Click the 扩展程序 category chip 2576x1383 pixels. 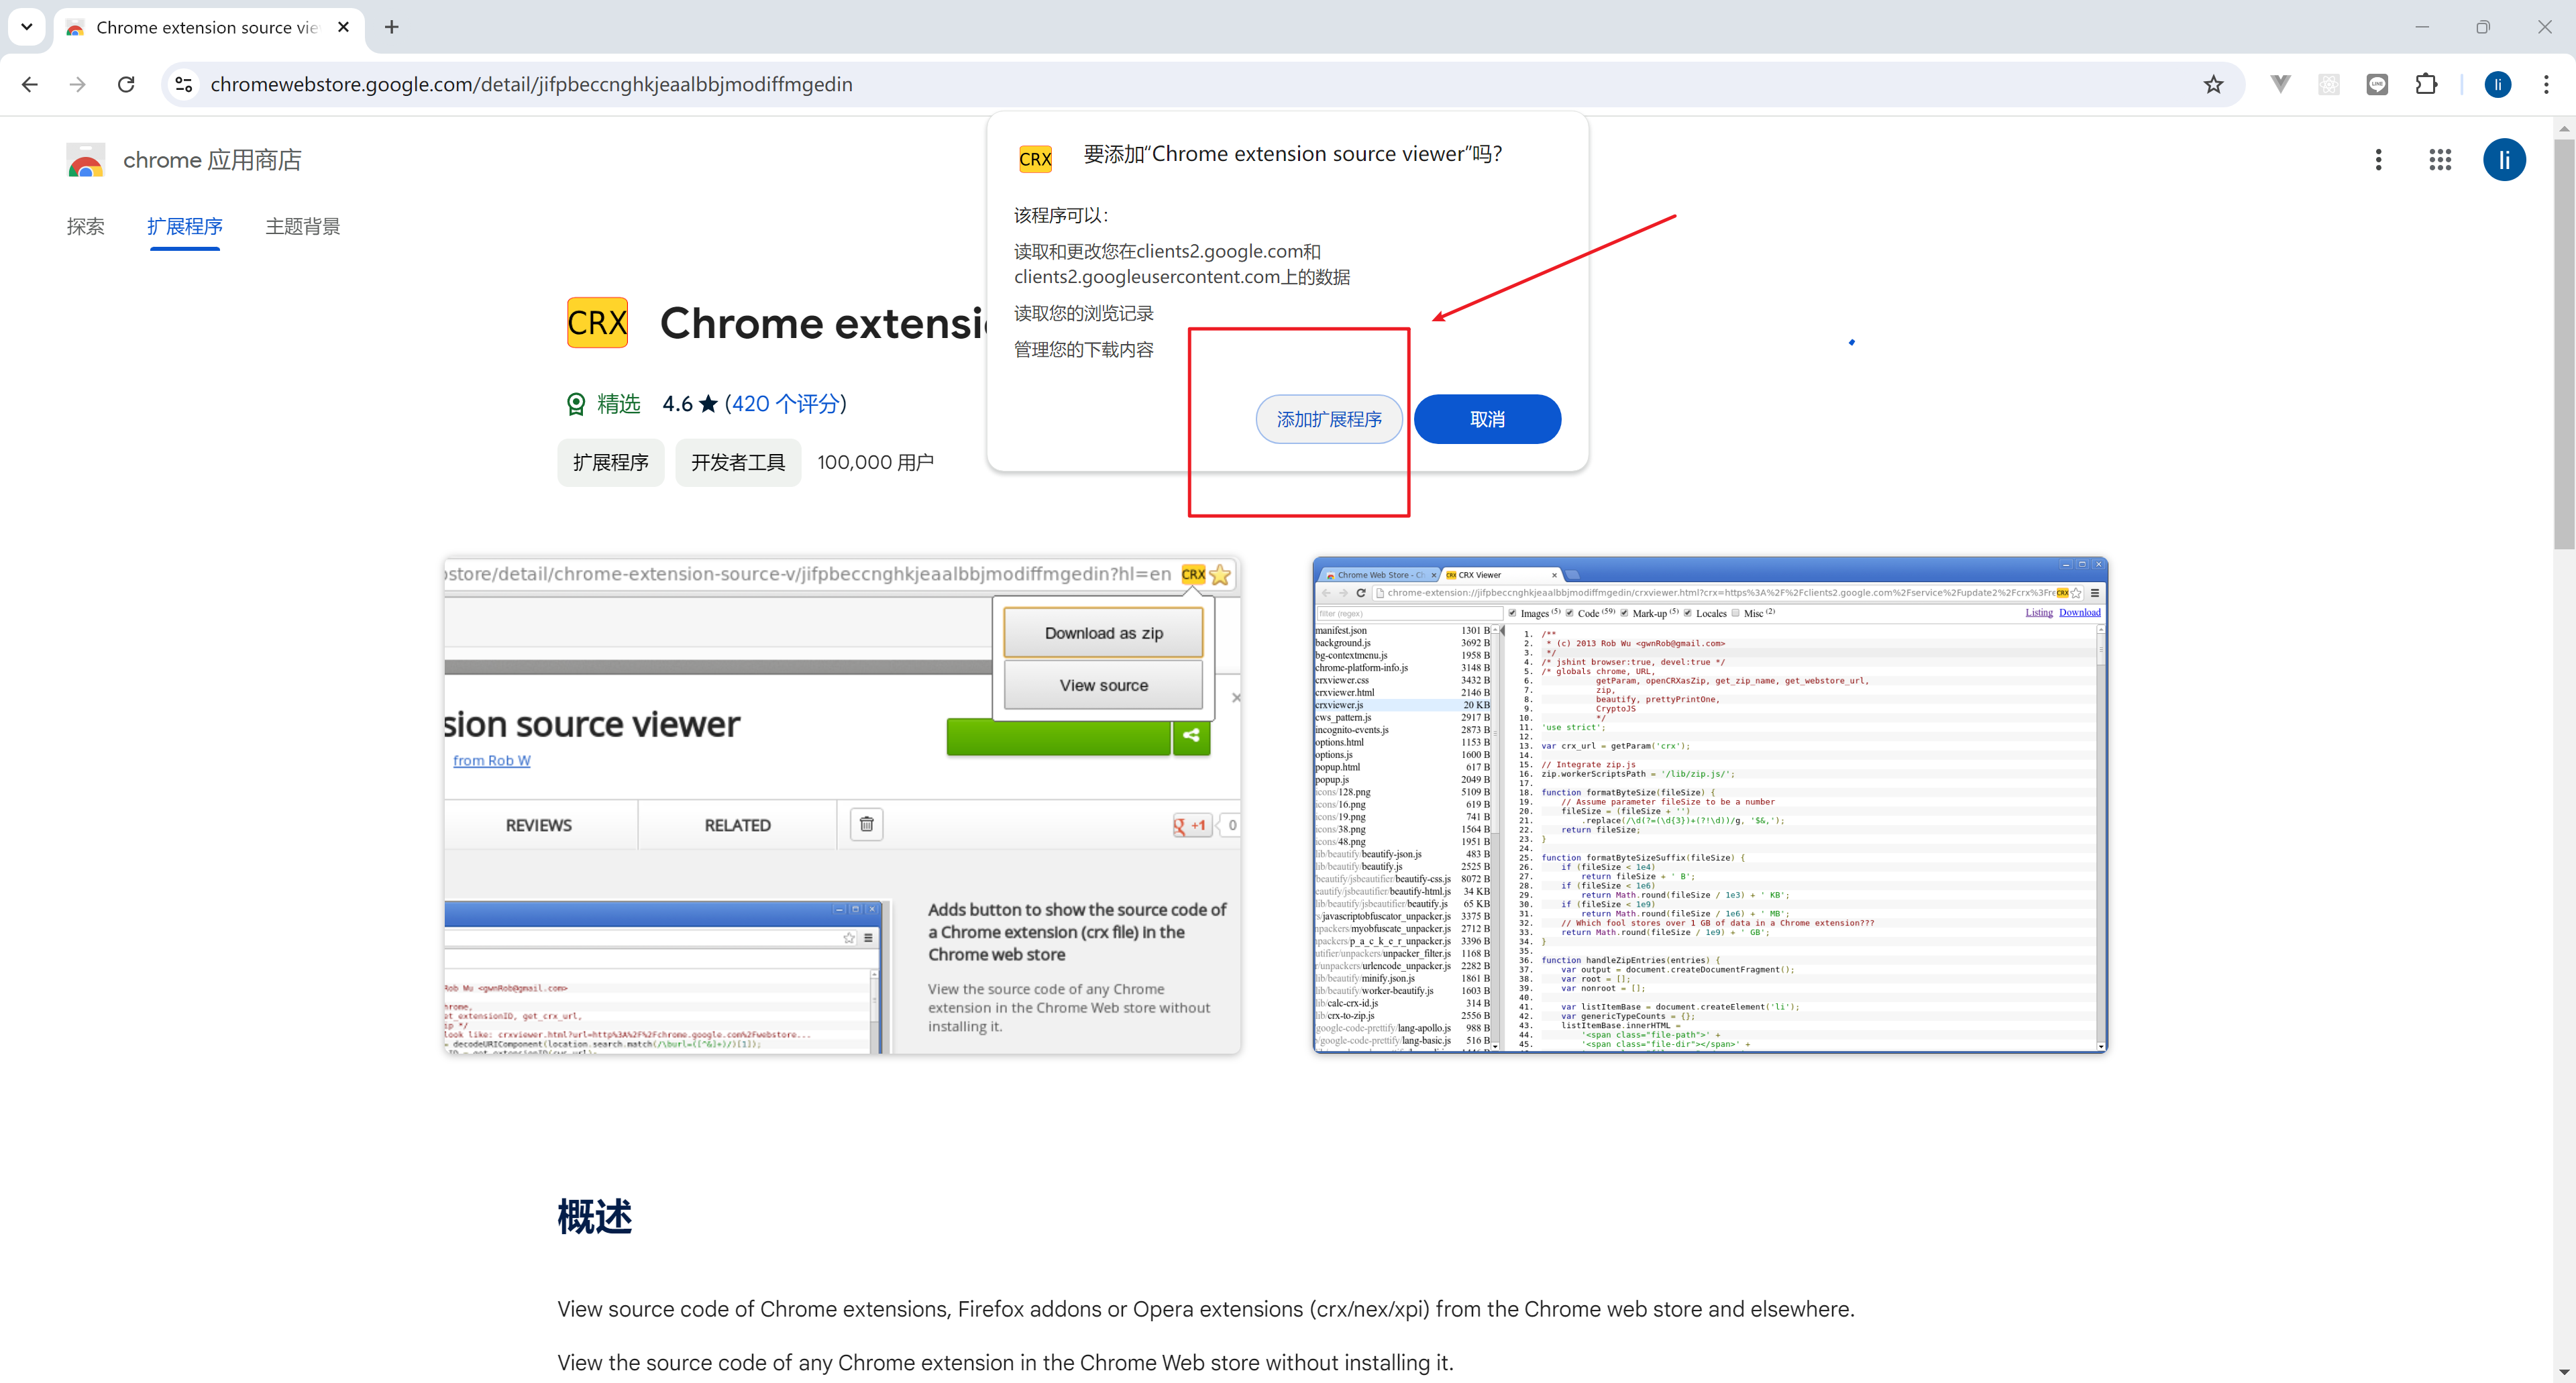point(610,463)
